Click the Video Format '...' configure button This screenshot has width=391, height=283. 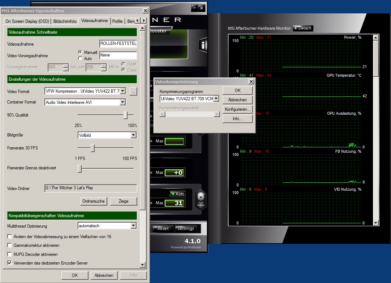pos(134,91)
